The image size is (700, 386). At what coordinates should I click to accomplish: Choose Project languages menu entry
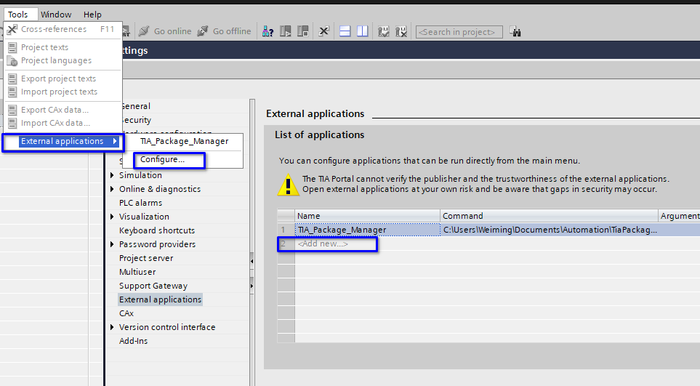(63, 60)
